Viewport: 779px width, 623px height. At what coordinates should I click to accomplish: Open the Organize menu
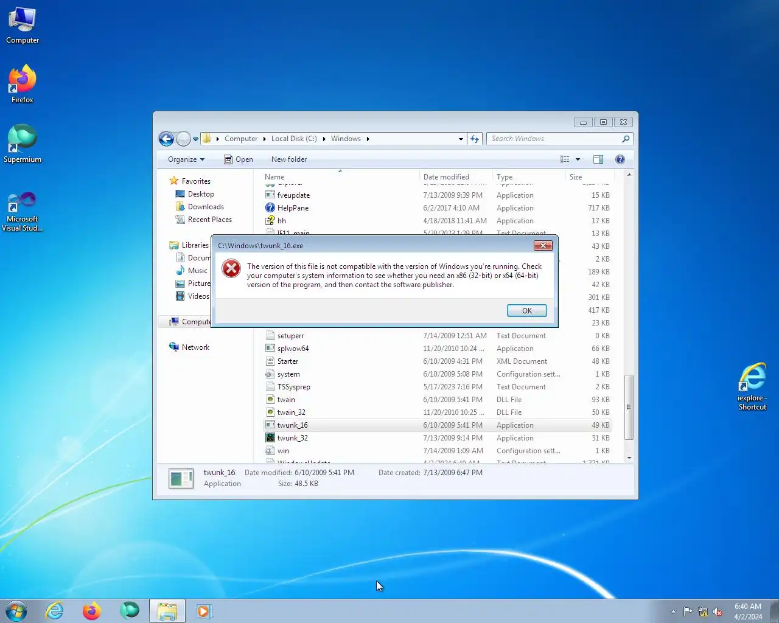click(x=186, y=159)
